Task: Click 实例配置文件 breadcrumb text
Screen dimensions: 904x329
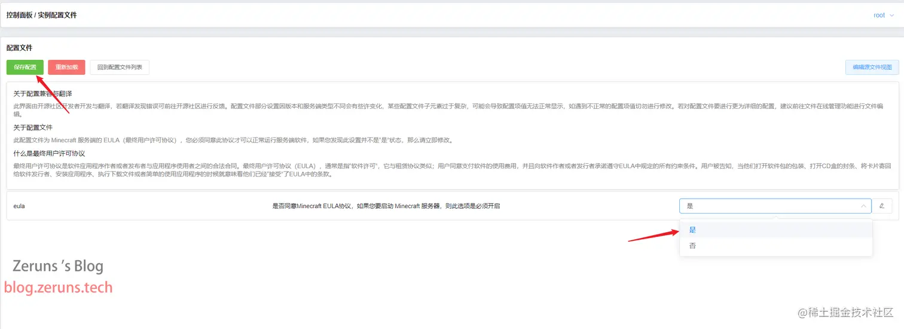Action: point(57,16)
